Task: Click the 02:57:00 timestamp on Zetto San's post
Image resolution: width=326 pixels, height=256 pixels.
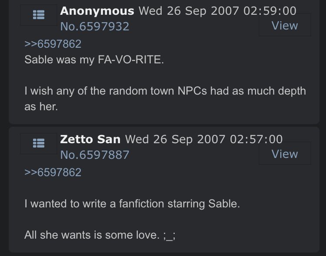Action: point(256,139)
